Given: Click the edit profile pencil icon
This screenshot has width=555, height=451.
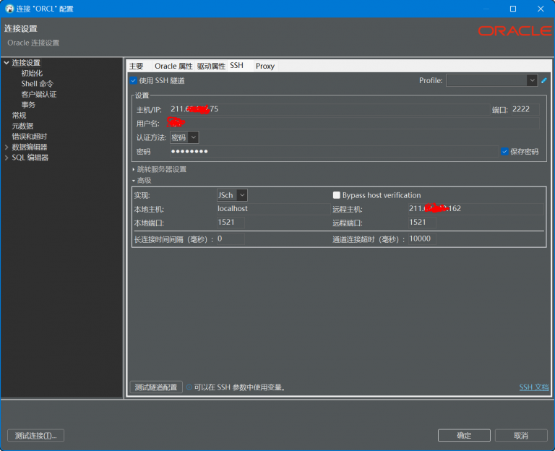Looking at the screenshot, I should (x=544, y=80).
